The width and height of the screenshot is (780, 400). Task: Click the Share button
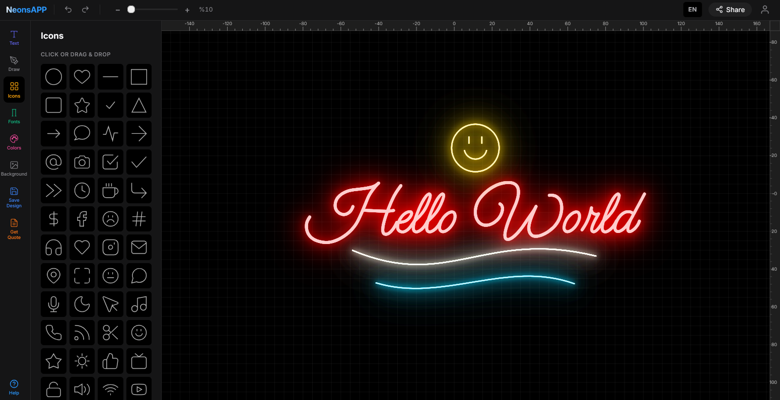tap(730, 10)
